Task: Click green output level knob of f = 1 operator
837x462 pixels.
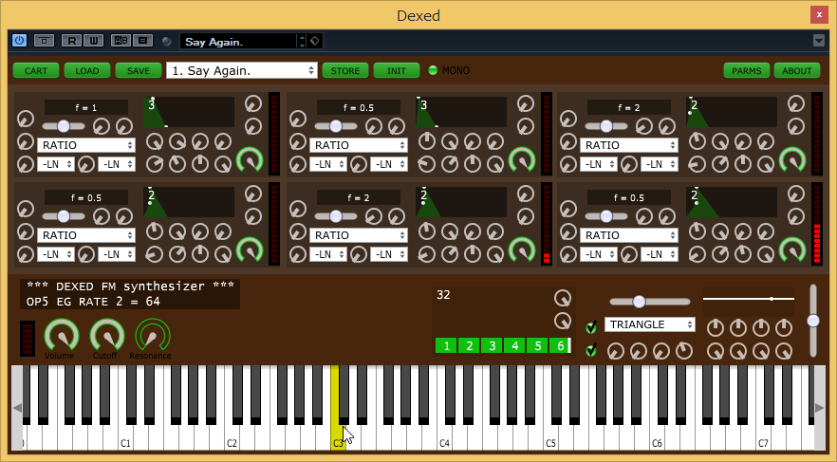Action: click(x=250, y=160)
